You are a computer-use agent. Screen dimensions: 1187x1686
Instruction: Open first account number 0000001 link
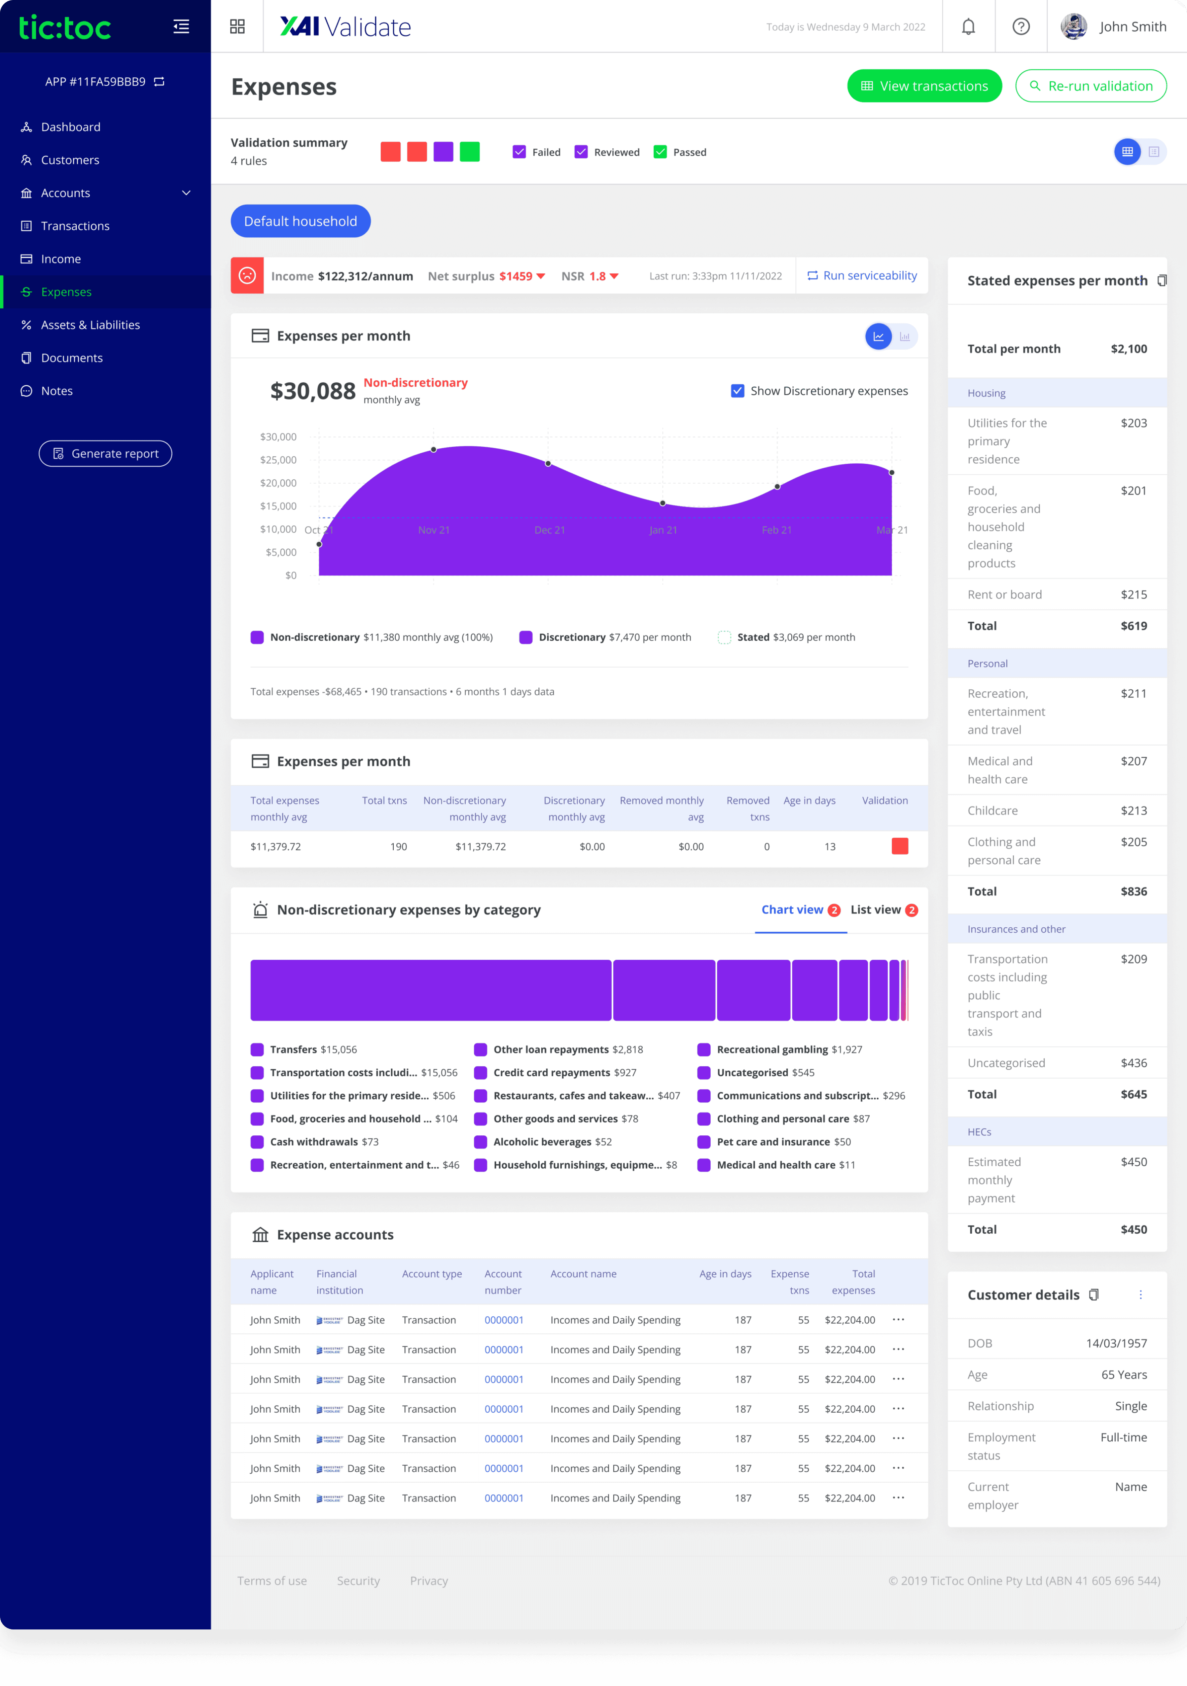coord(504,1319)
